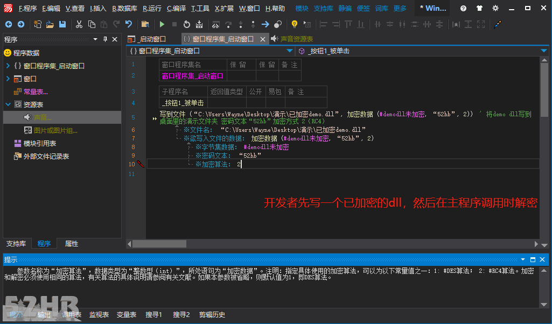Select the color picker eyedropper icon
This screenshot has width=552, height=324.
pyautogui.click(x=498, y=24)
